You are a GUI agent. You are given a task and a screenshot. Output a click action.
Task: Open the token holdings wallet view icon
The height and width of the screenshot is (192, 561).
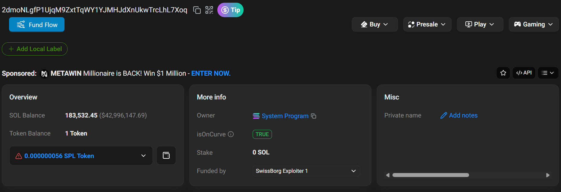166,156
